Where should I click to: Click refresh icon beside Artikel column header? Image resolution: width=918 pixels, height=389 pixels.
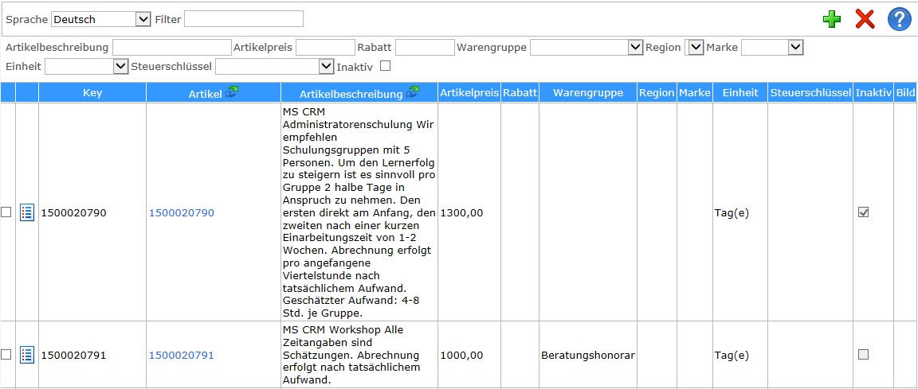[232, 93]
